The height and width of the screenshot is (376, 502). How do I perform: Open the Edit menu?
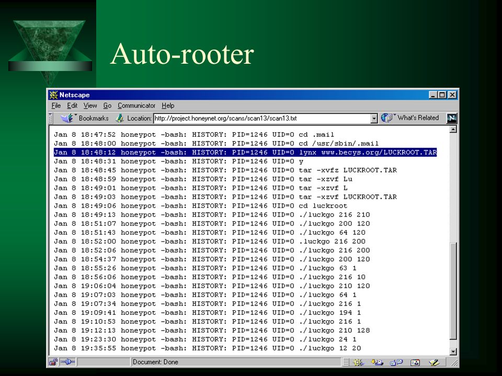pyautogui.click(x=72, y=105)
